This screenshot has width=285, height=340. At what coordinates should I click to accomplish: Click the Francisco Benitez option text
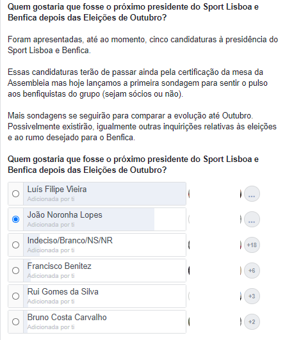coord(59,266)
